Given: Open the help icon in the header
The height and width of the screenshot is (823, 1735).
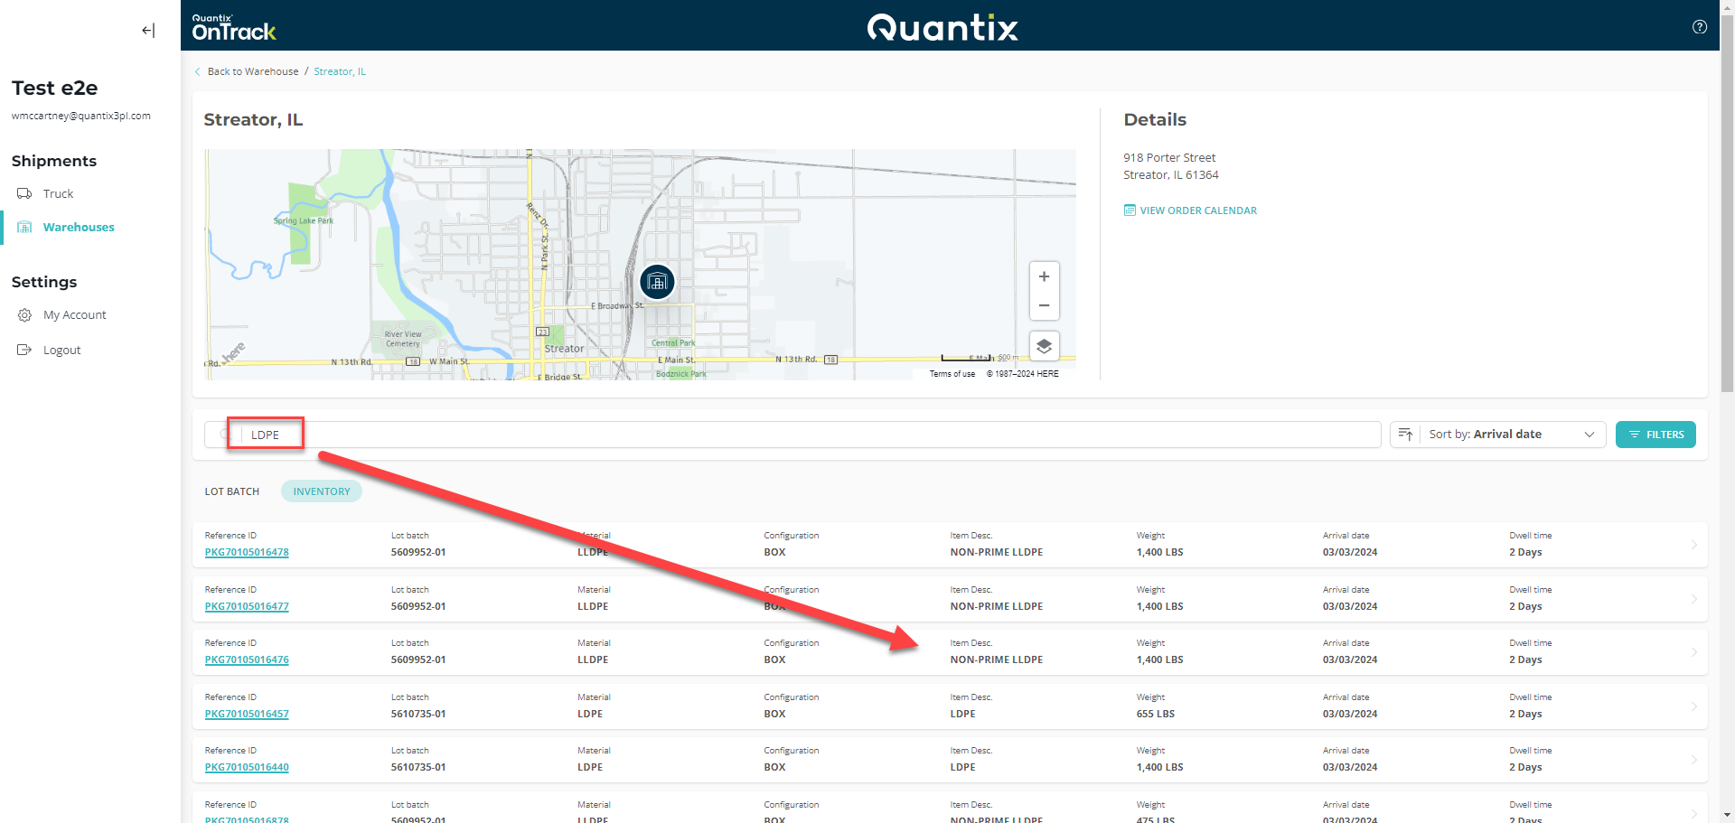Looking at the screenshot, I should (1699, 26).
